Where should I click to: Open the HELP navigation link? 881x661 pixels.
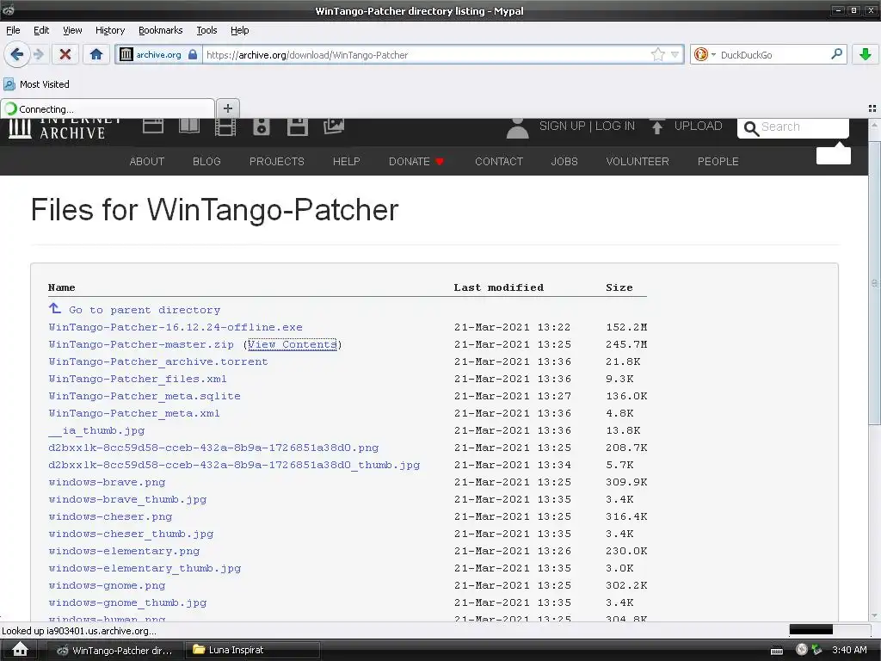346,161
